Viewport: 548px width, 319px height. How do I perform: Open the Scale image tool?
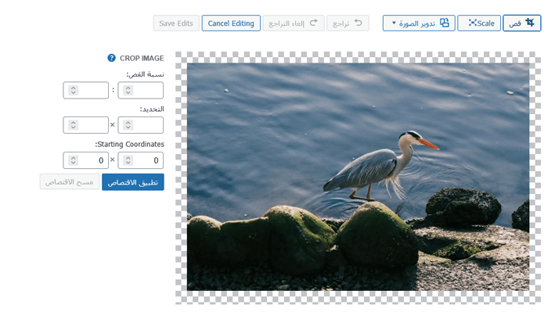479,23
